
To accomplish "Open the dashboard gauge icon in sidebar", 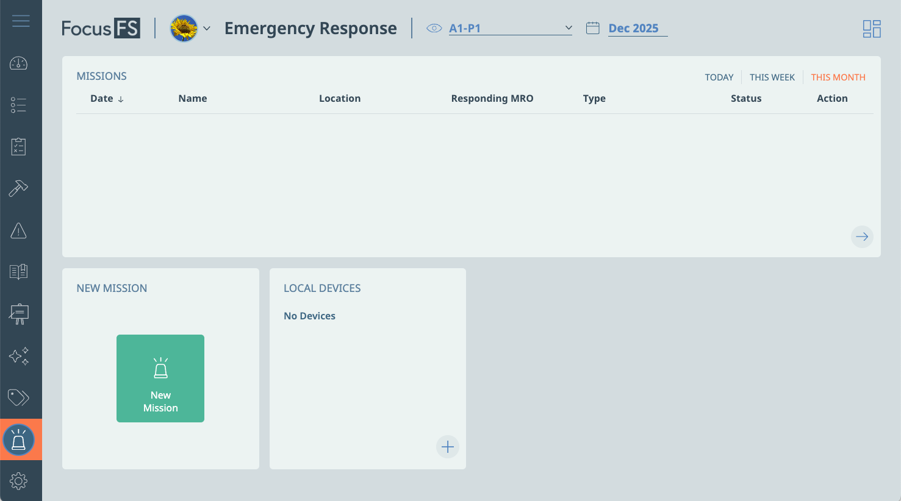I will tap(18, 63).
